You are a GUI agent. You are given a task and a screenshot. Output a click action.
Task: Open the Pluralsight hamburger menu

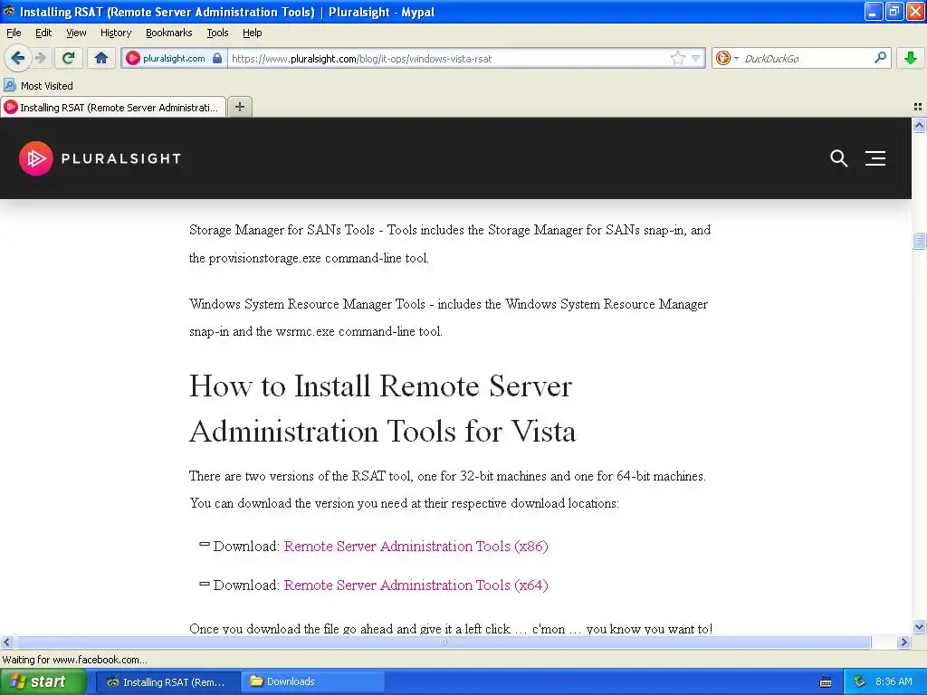[x=875, y=157]
